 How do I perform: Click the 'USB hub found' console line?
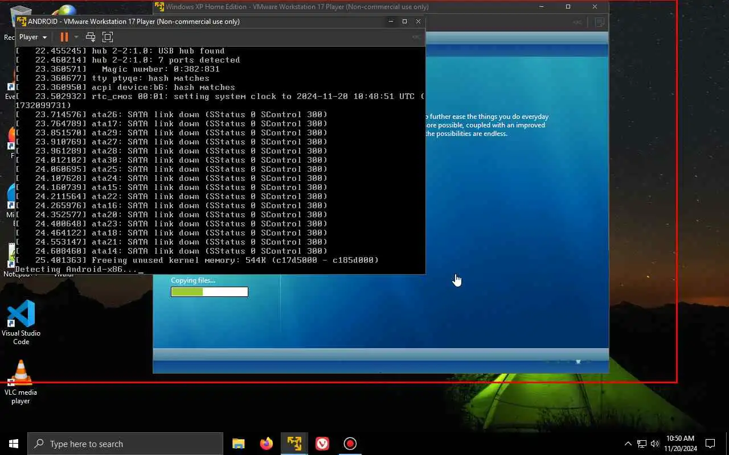click(120, 51)
